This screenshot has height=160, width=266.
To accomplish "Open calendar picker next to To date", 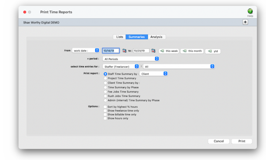I will pyautogui.click(x=153, y=51).
